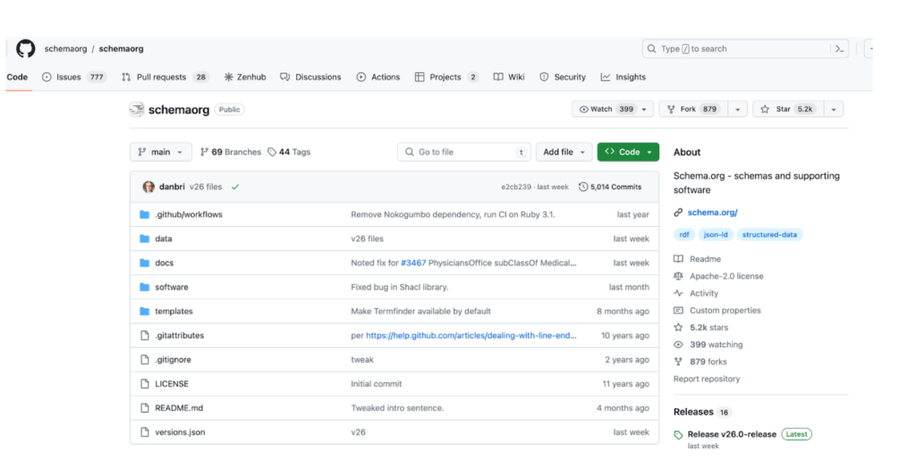Open Release v26.0-release link

click(x=732, y=434)
